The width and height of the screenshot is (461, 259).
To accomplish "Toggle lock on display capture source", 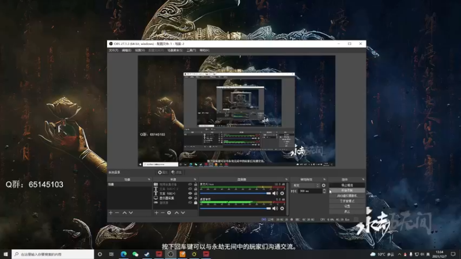I will click(195, 198).
